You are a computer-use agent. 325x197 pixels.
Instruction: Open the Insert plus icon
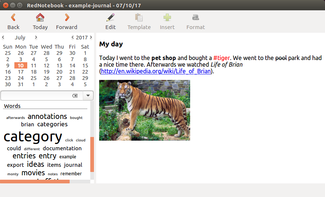tap(167, 17)
